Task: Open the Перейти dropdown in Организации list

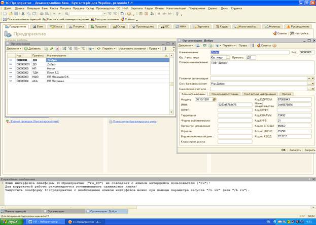Action: point(107,49)
